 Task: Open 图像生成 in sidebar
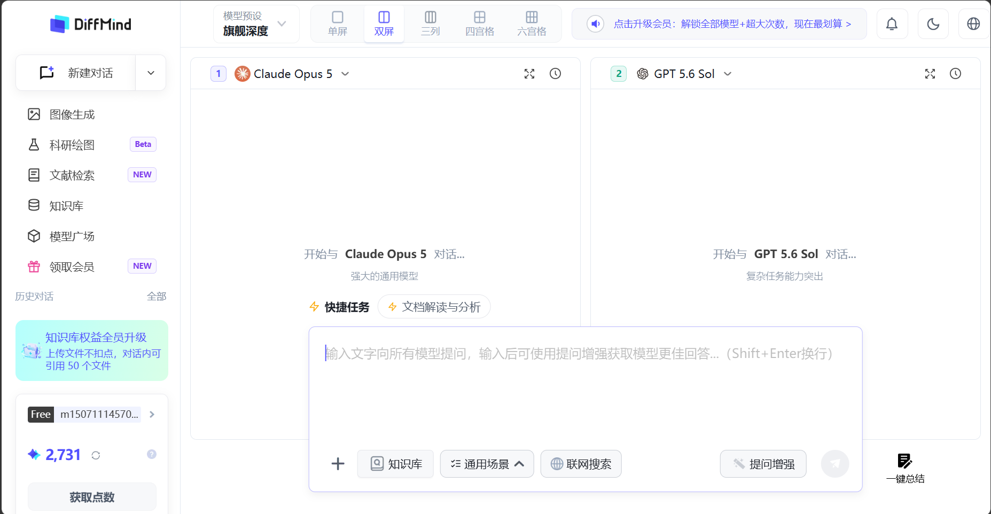[91, 114]
